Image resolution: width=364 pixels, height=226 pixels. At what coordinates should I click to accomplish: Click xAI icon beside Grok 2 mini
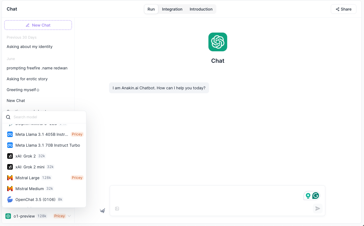click(x=10, y=167)
